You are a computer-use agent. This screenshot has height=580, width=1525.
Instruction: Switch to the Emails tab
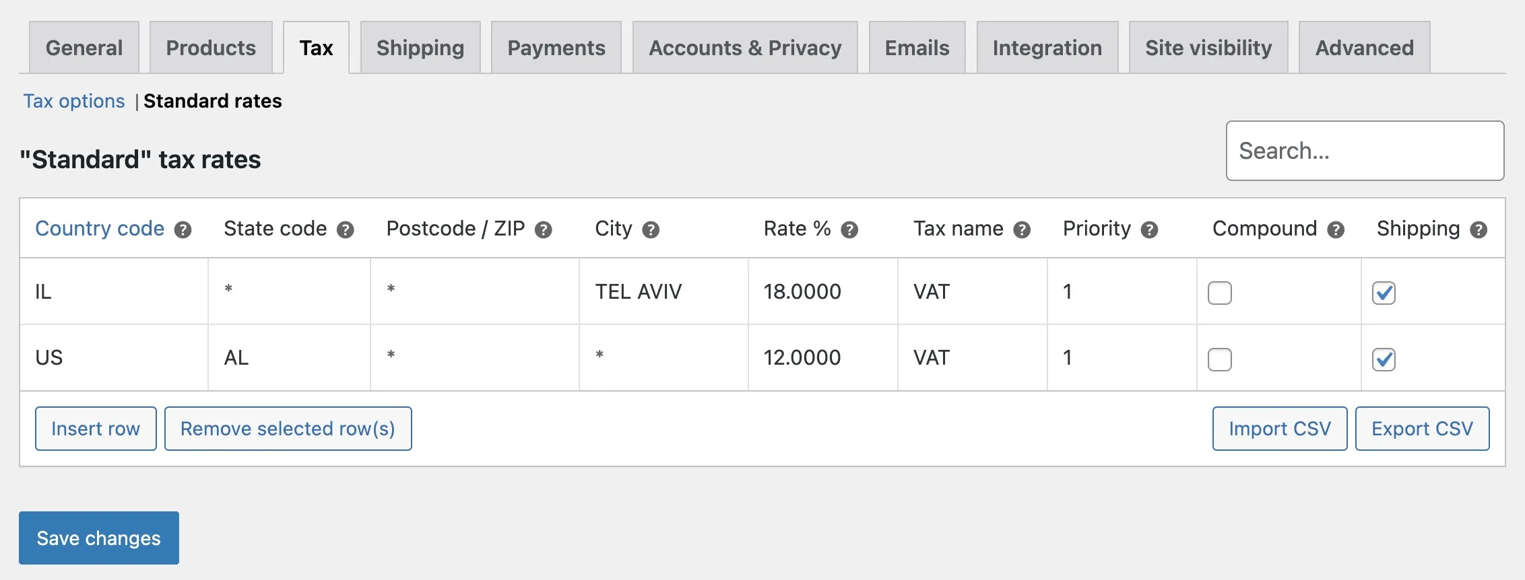tap(917, 48)
